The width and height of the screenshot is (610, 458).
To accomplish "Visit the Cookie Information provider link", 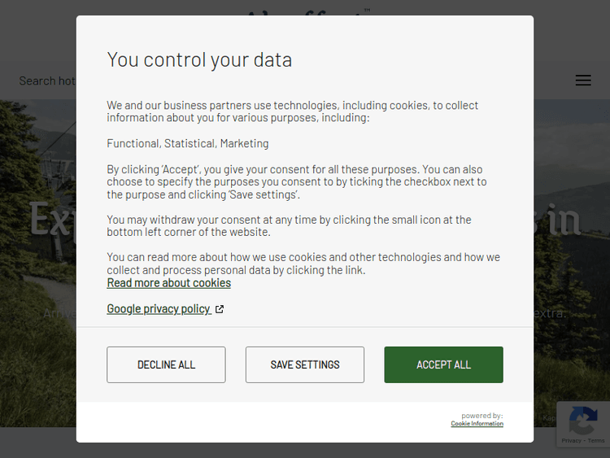I will coord(477,424).
